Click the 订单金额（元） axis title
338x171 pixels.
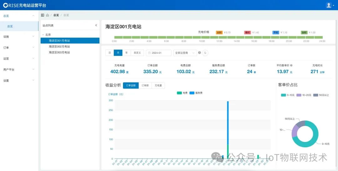[x=116, y=94]
